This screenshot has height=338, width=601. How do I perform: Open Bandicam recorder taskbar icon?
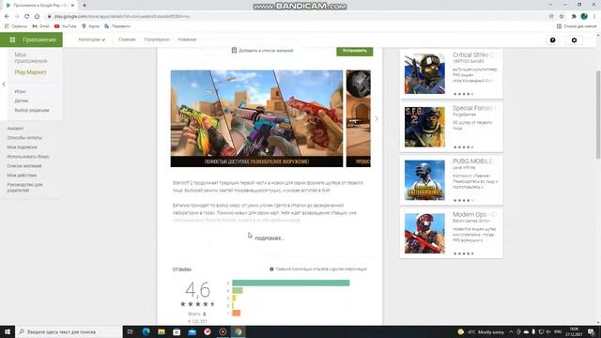[223, 331]
